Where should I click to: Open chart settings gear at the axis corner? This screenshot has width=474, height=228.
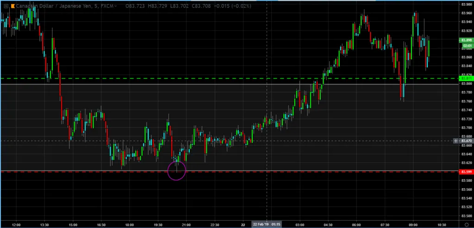pos(467,224)
